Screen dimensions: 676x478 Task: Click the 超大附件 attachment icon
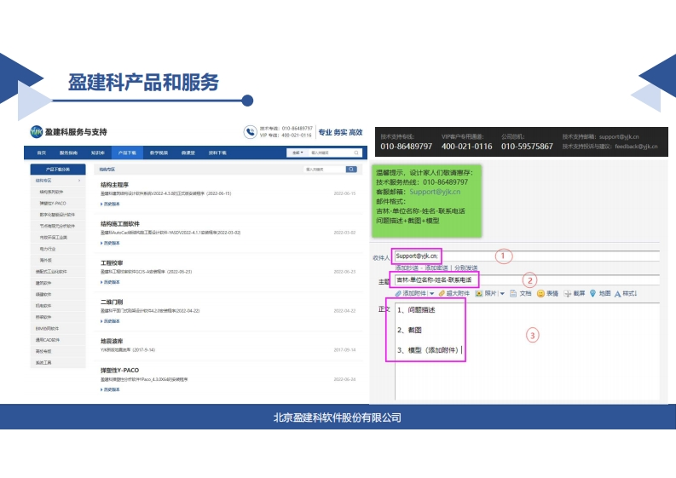pos(442,293)
